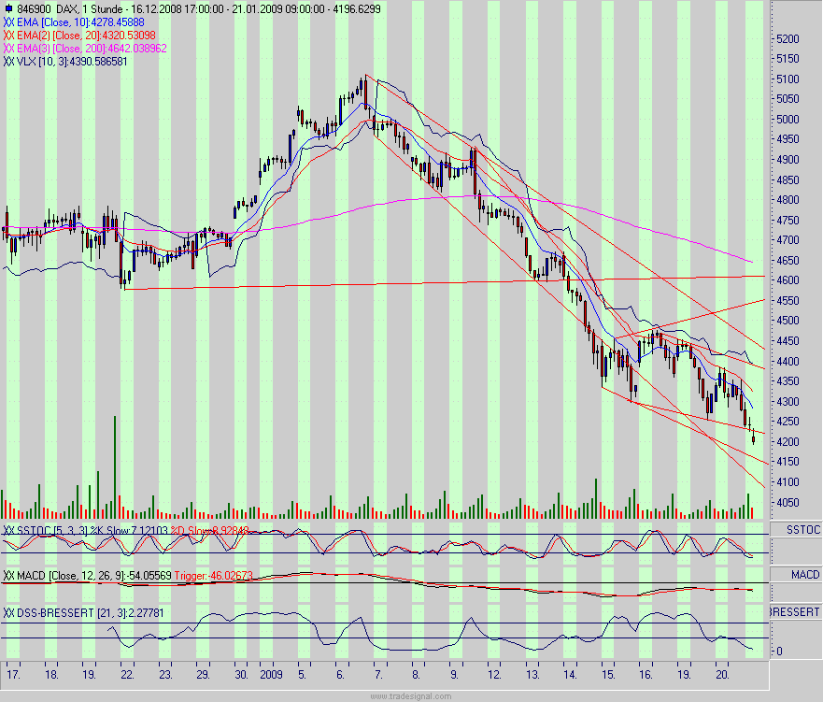Click the red XX icon before EMA(2)

tap(7, 36)
